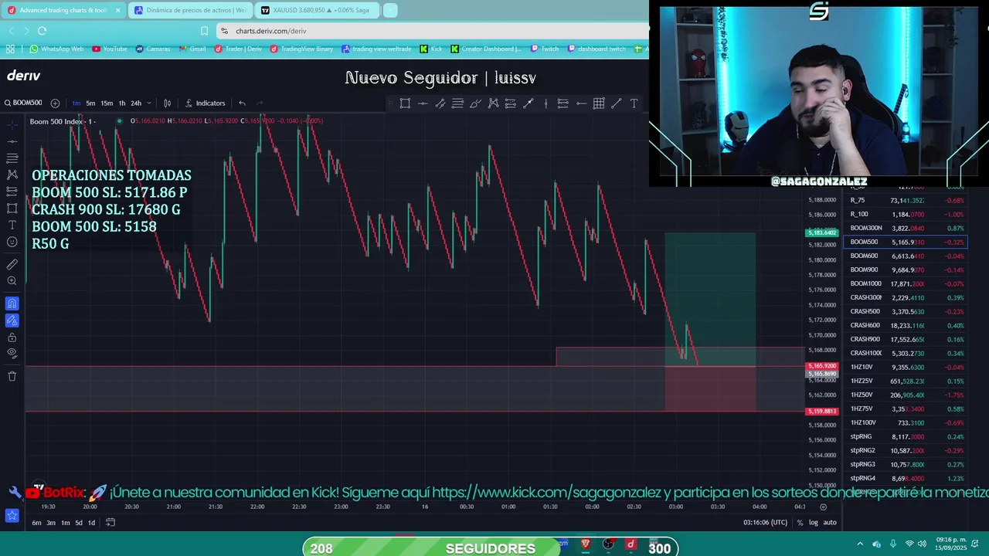
Task: Click the 5,183.6402 price label on the scale
Action: 821,232
